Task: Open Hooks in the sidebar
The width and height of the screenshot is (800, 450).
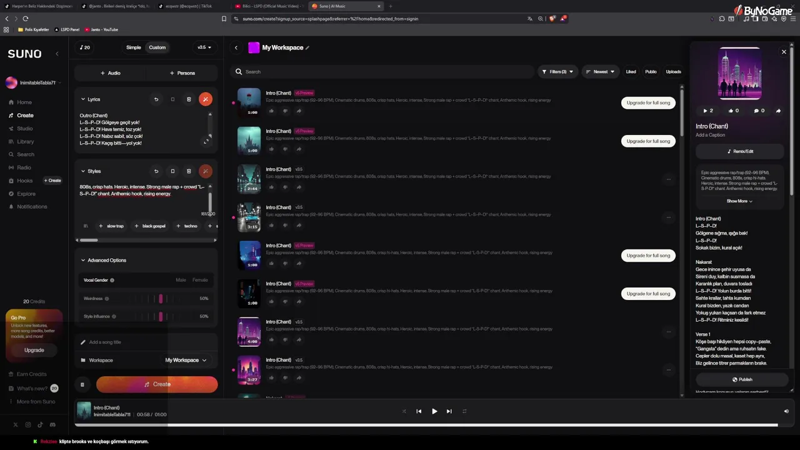Action: [x=21, y=181]
